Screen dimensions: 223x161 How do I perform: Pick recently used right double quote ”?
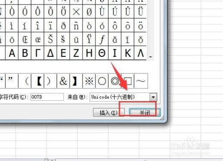(12, 81)
